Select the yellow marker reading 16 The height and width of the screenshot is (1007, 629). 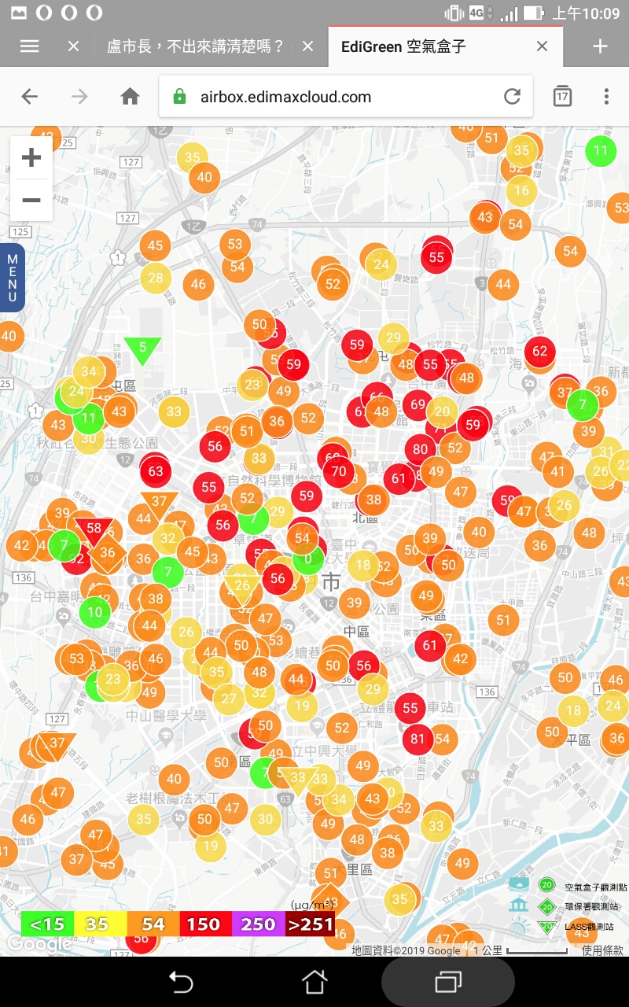[x=521, y=190]
